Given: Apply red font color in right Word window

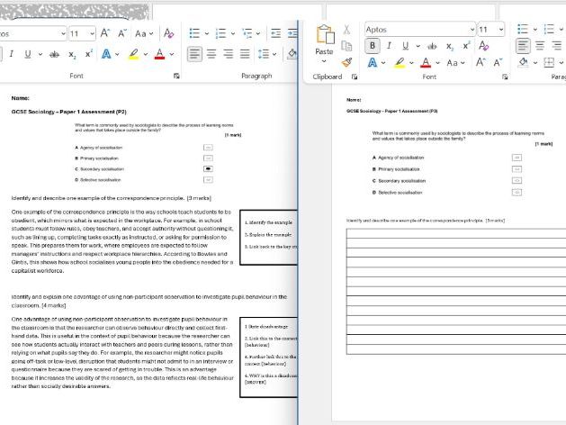Looking at the screenshot, I should click(426, 63).
